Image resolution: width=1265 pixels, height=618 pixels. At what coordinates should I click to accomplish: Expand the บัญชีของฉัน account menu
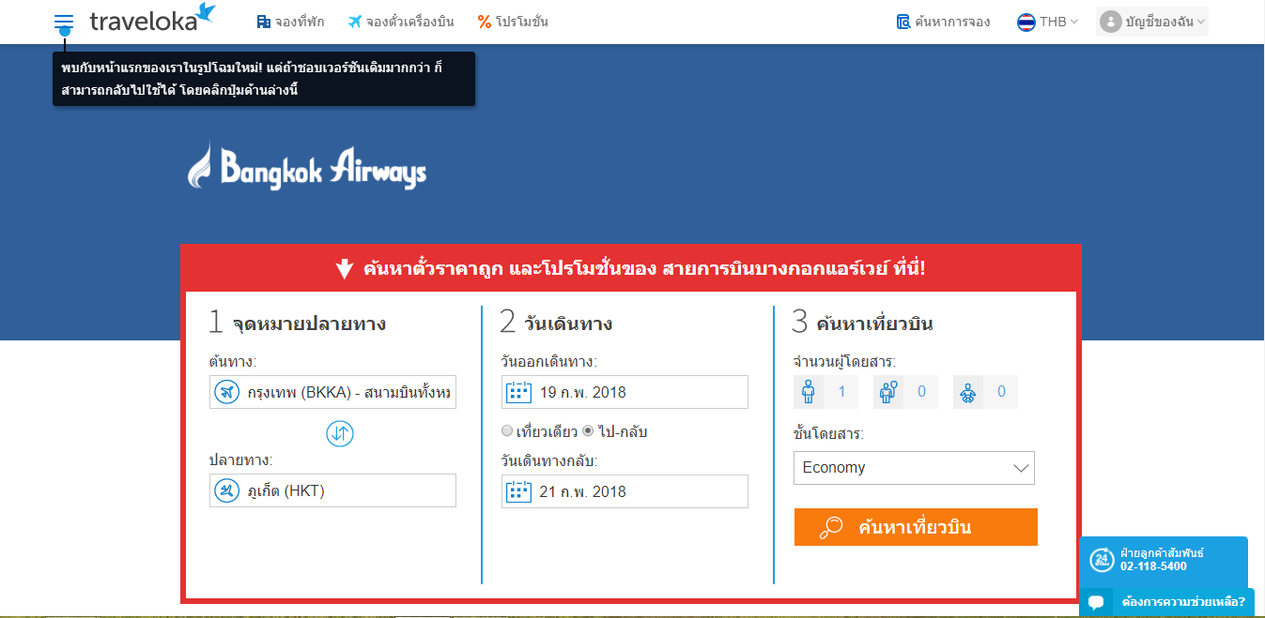point(1152,22)
